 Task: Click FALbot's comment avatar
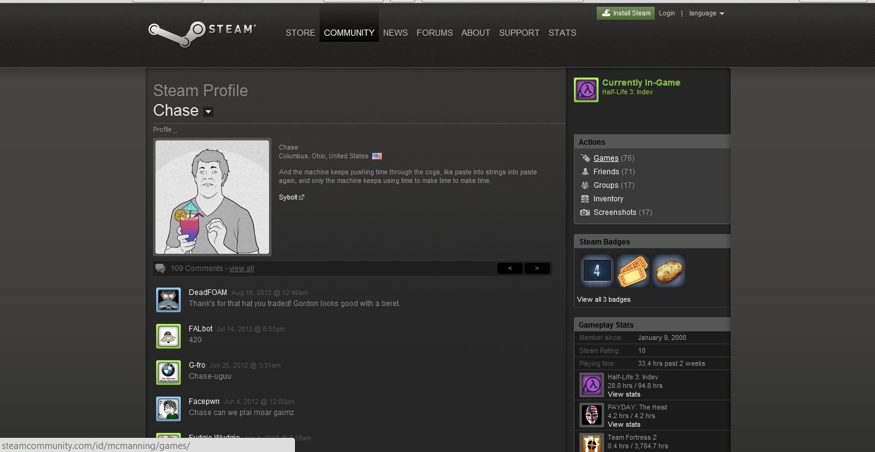[x=168, y=336]
